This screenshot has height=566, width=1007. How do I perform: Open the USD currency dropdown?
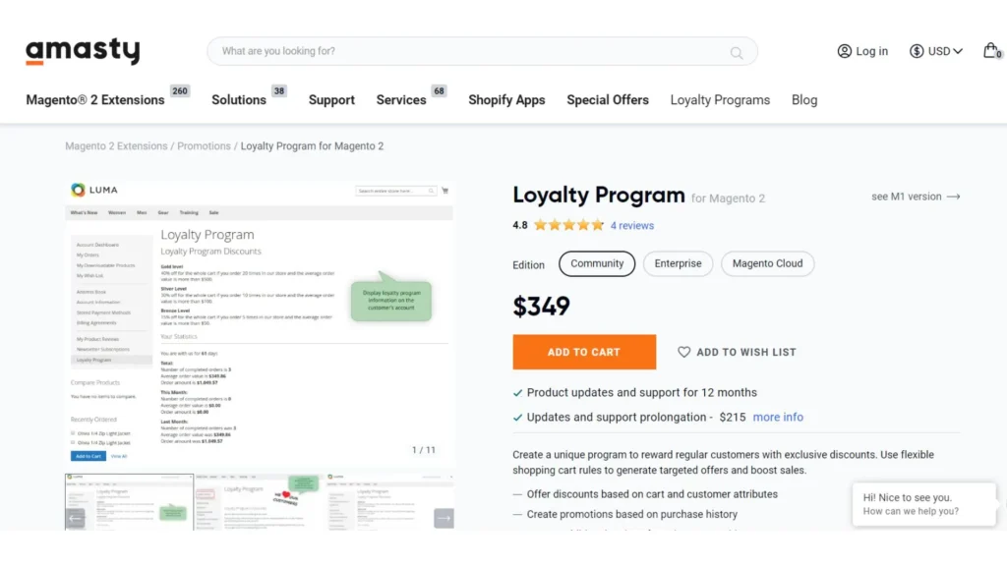tap(935, 50)
